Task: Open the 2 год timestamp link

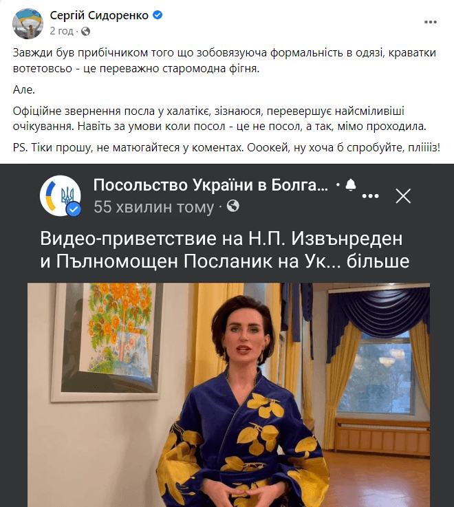Action: [61, 31]
